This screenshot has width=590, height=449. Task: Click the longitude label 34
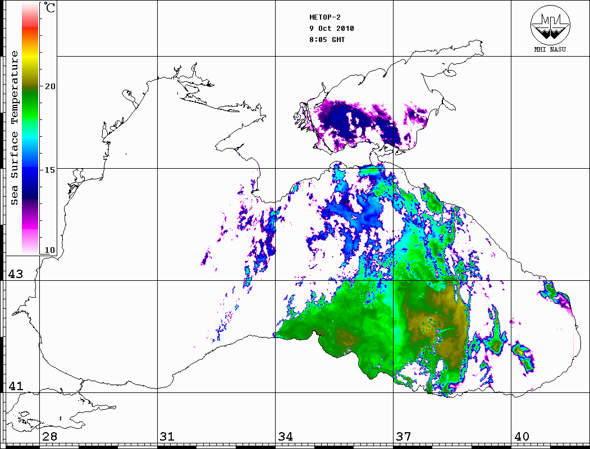tap(285, 437)
